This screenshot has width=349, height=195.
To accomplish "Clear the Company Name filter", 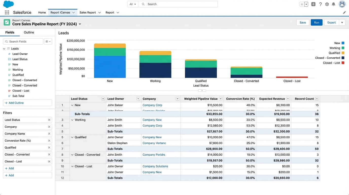I will [49, 134].
